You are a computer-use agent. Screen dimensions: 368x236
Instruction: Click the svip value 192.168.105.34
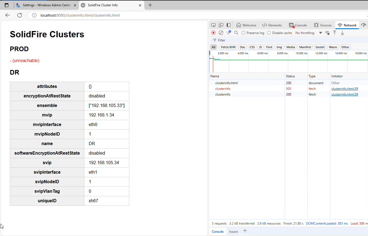pyautogui.click(x=104, y=163)
